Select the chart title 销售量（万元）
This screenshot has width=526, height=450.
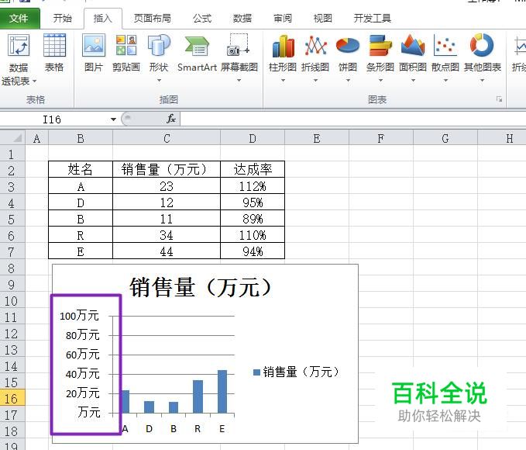(x=201, y=287)
